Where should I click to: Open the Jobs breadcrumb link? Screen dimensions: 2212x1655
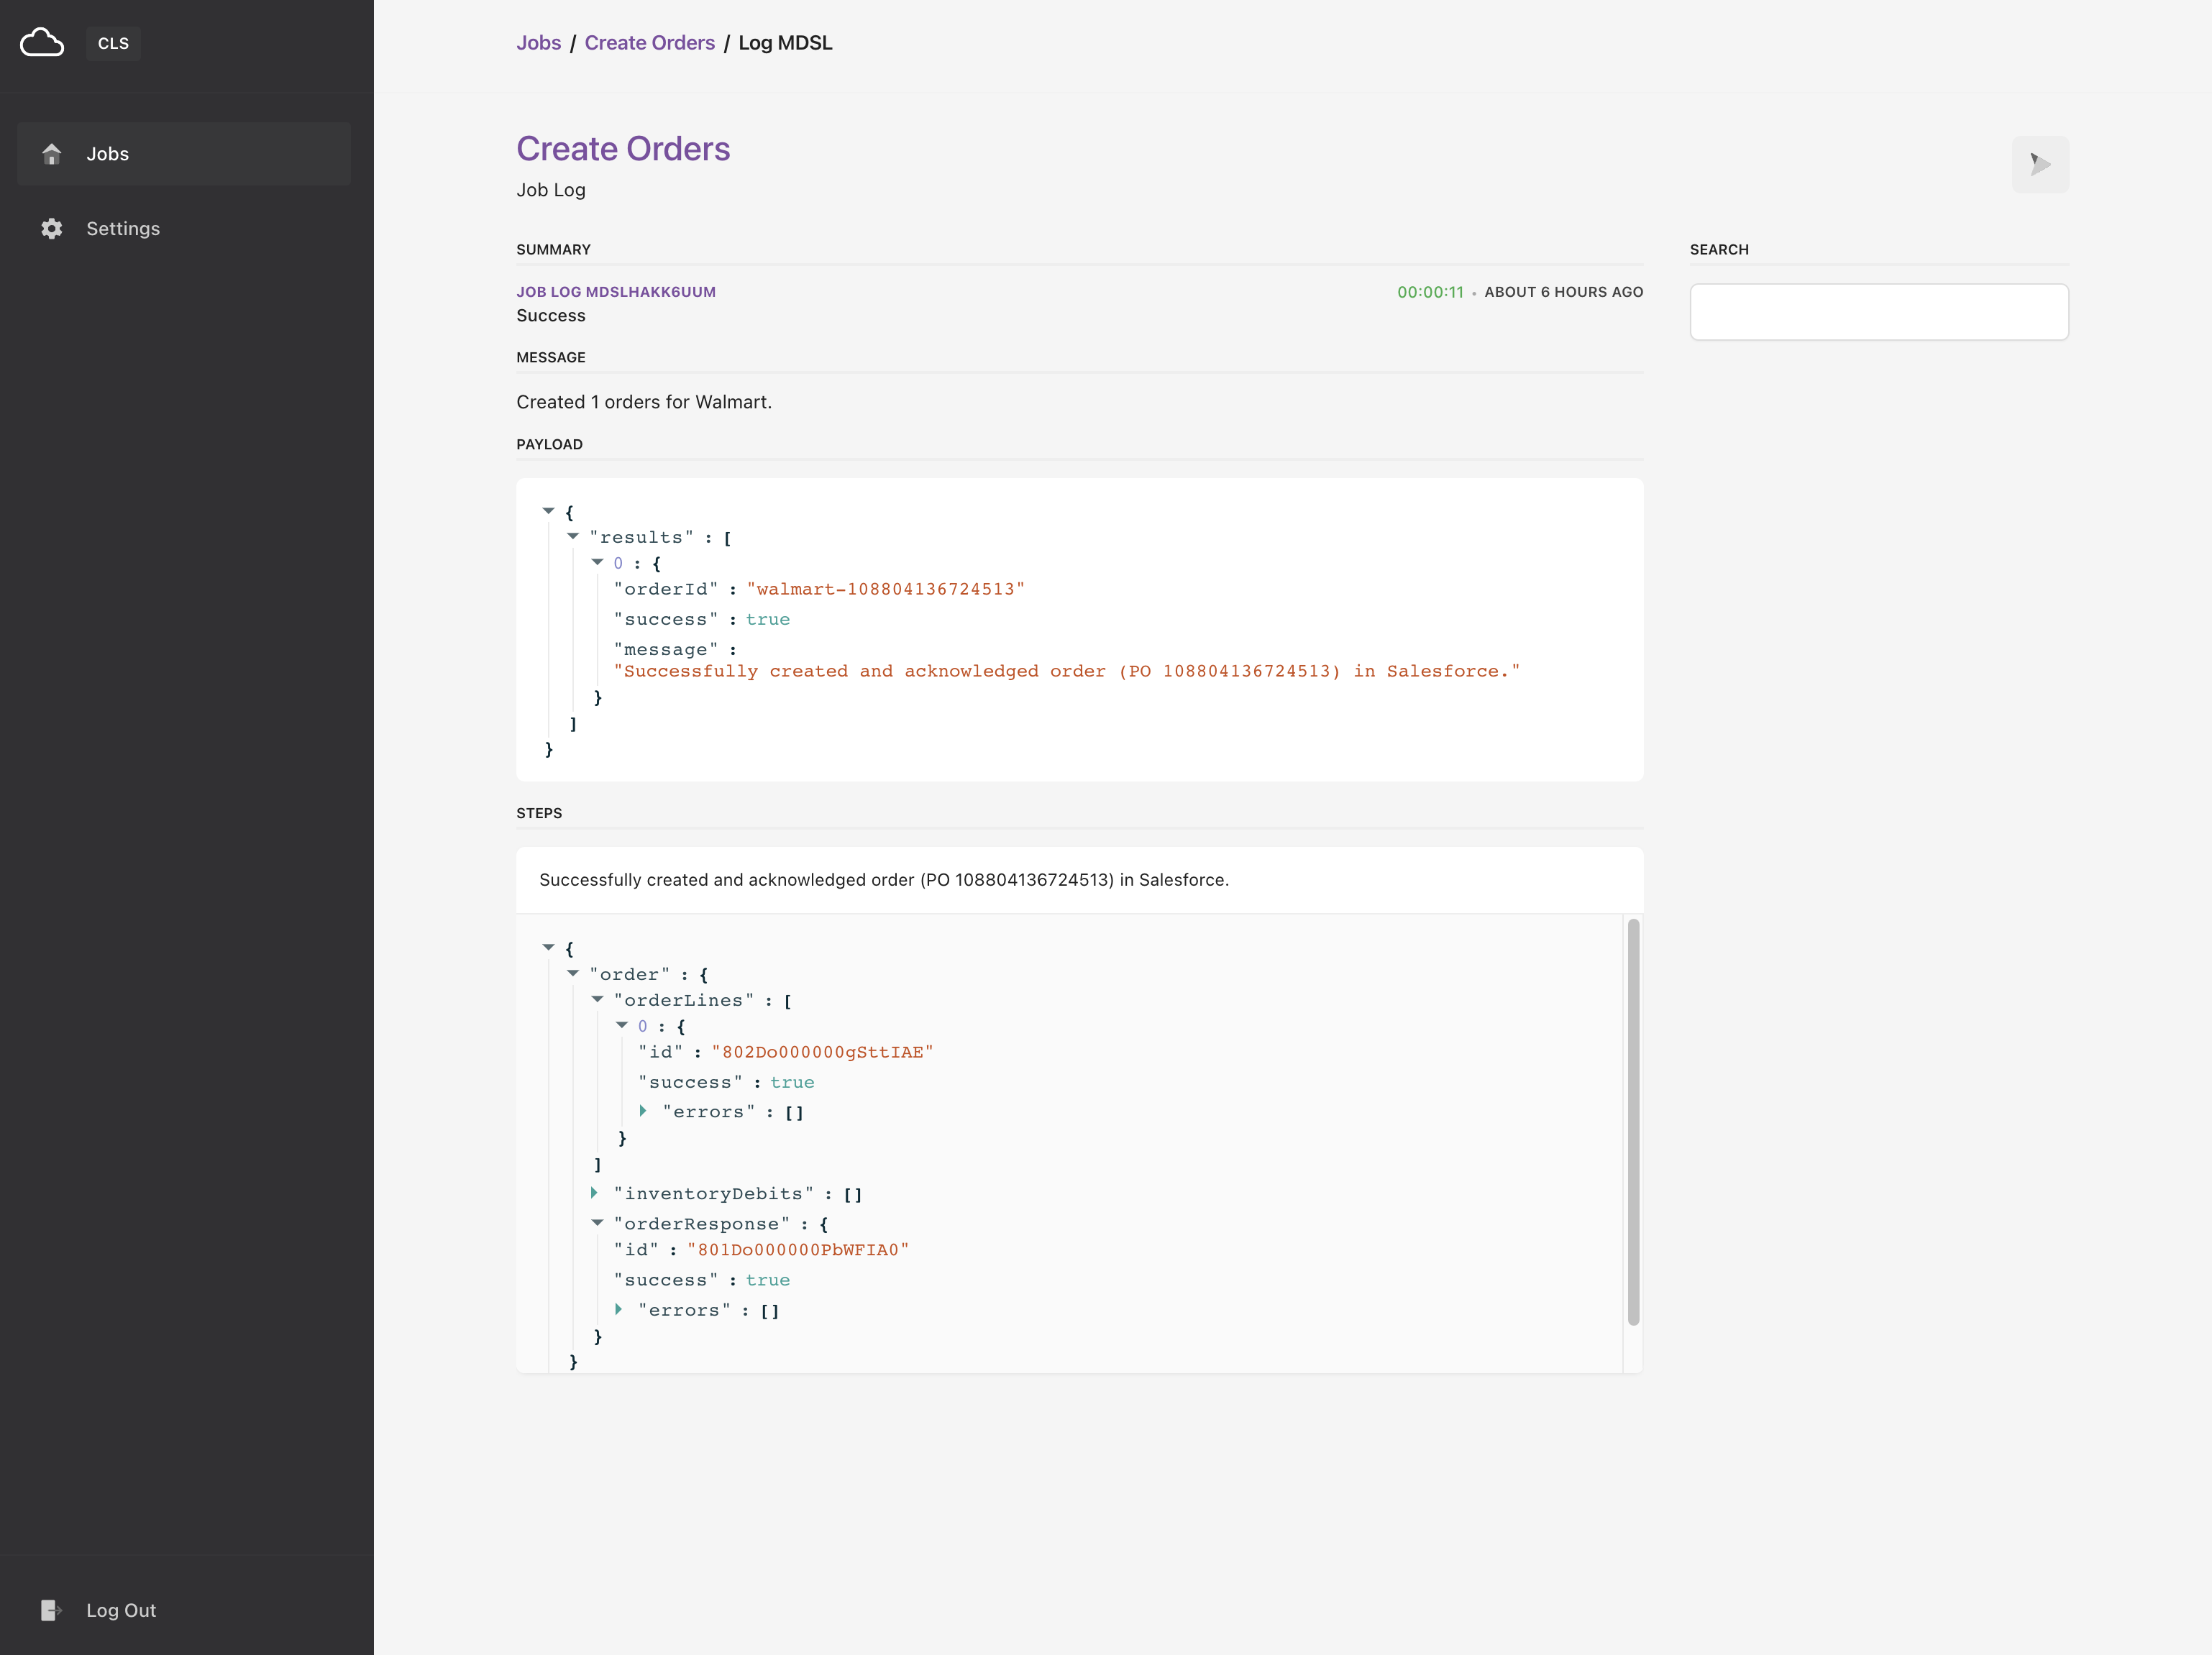tap(538, 43)
